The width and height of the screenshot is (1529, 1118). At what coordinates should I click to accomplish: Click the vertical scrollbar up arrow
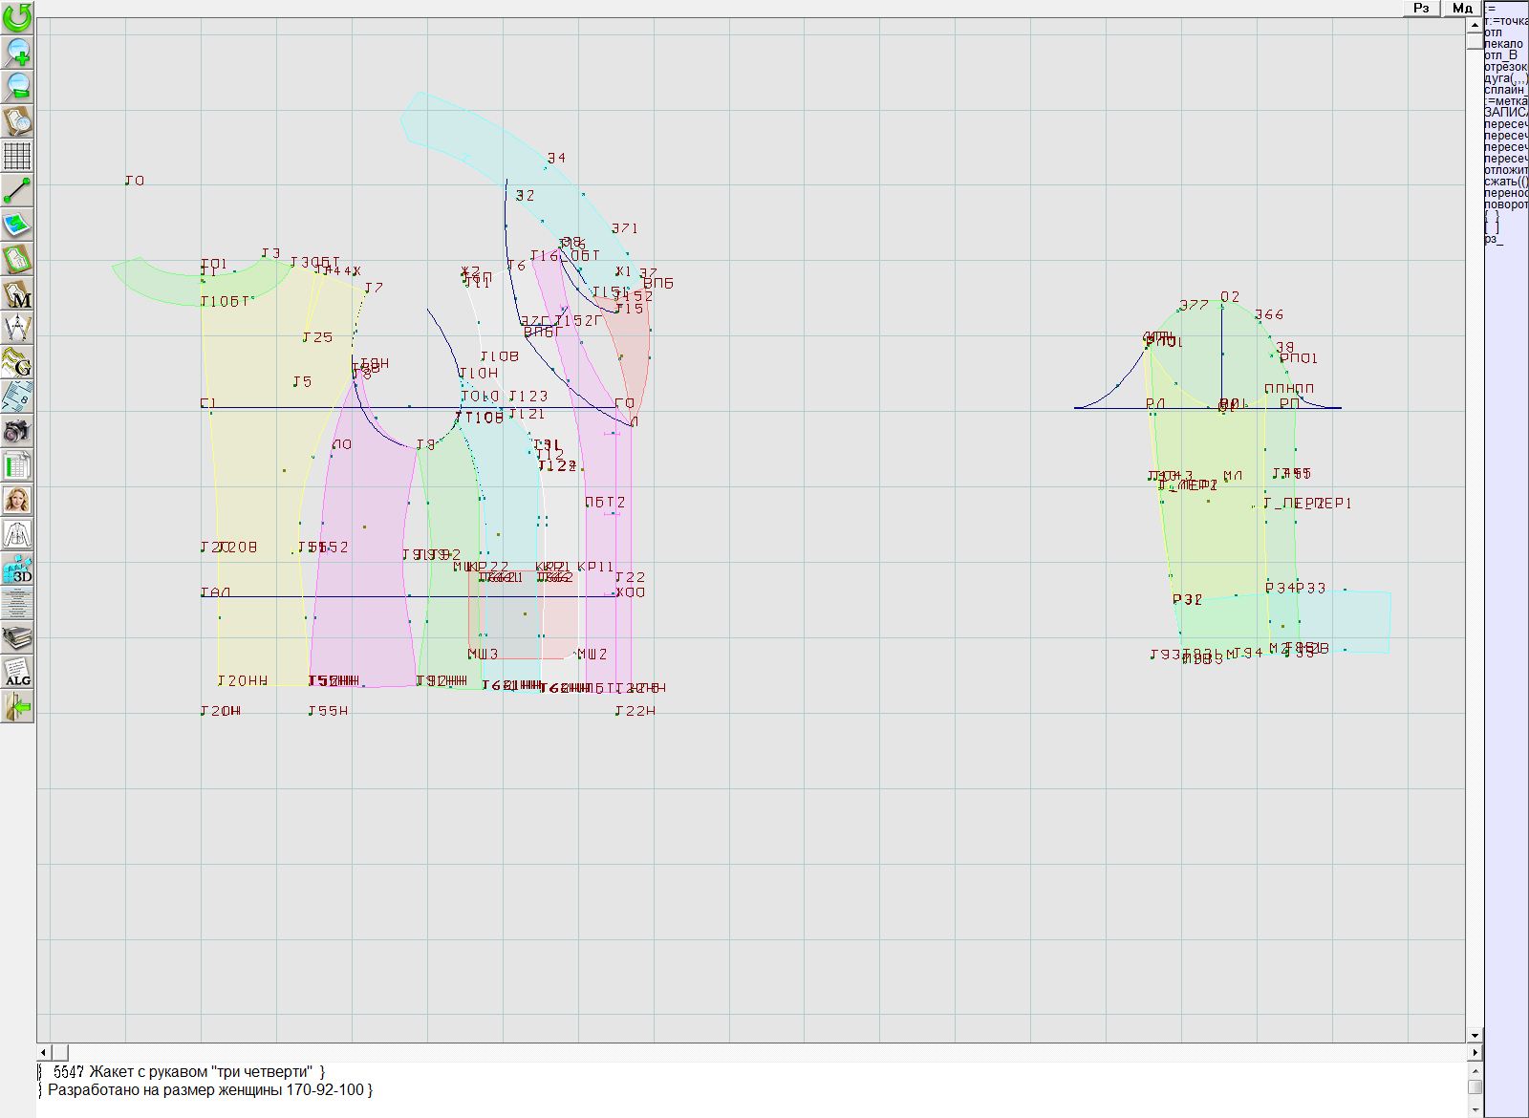tap(1475, 24)
